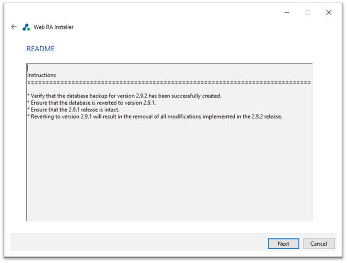Click the disabled maximize window icon
The height and width of the screenshot is (263, 347).
tap(307, 12)
